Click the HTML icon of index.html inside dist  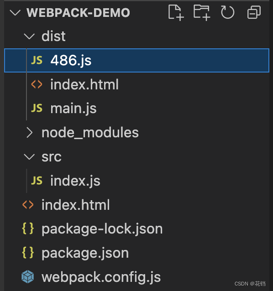pos(37,84)
